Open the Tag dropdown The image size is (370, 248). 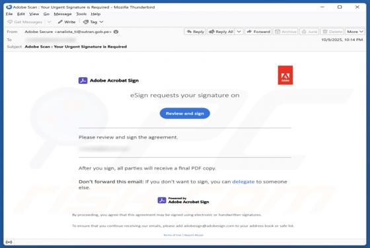point(93,22)
